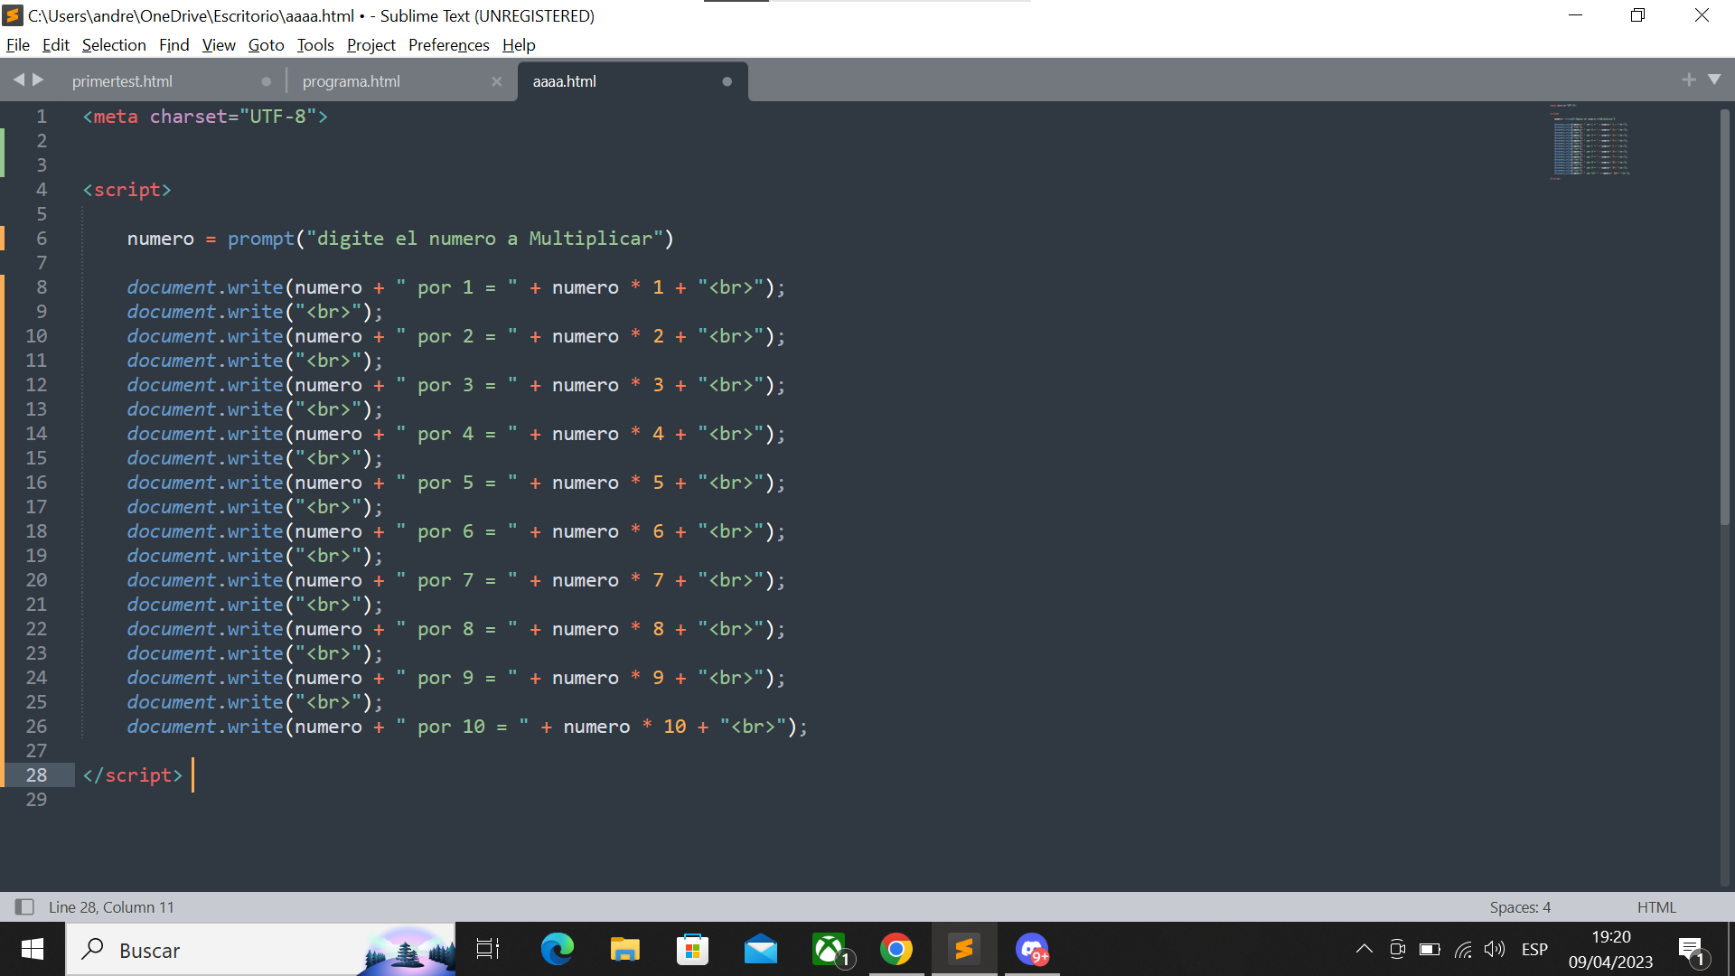Click the Find toolbar icon
This screenshot has height=976, width=1735.
172,45
